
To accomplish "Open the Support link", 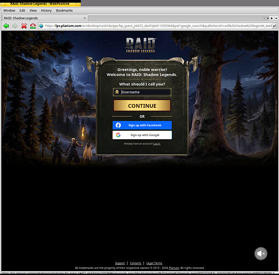I will tap(120, 263).
